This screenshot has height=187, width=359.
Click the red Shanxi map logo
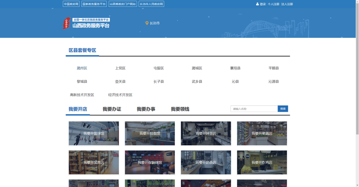coord(66,23)
